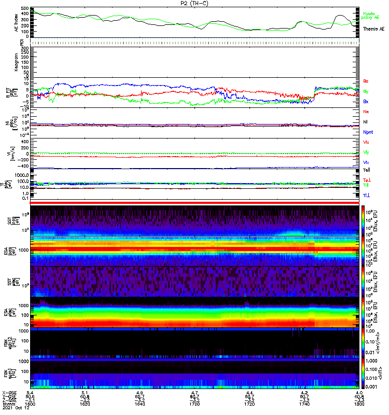
Task: Click the X-GSE value 4.0 label
Action: [x=359, y=393]
